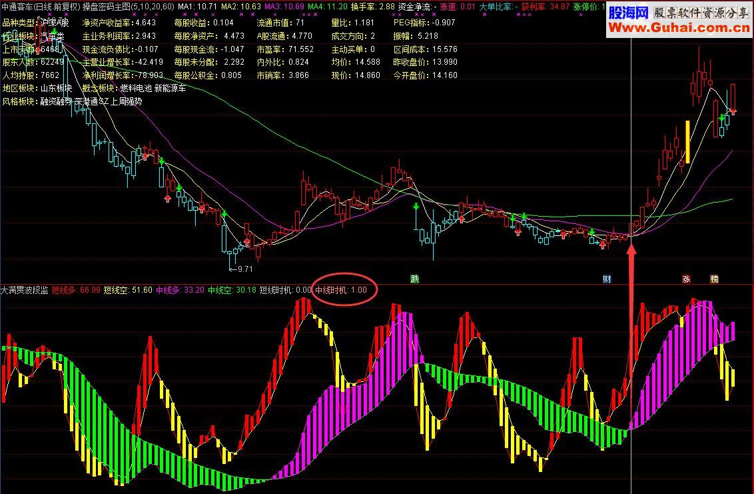This screenshot has width=754, height=494.
Task: Select the MA2: 10.63 value
Action: tap(241, 7)
